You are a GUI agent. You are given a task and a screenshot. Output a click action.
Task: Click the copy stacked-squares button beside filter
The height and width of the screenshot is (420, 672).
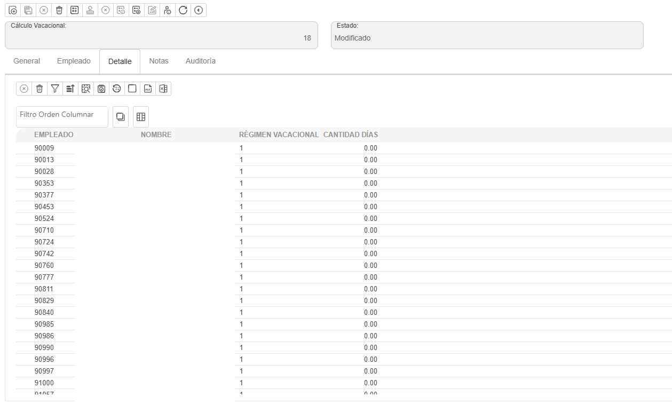coord(121,117)
